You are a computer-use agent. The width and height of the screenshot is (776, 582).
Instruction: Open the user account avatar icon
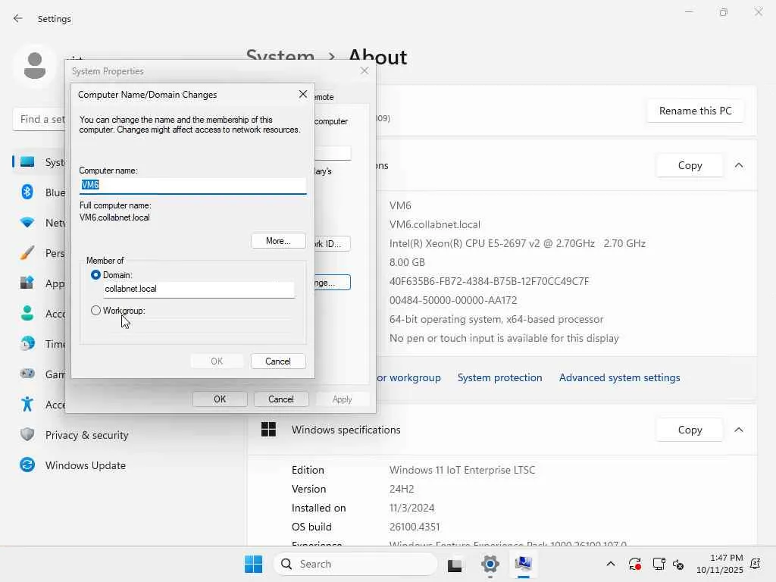(x=35, y=66)
